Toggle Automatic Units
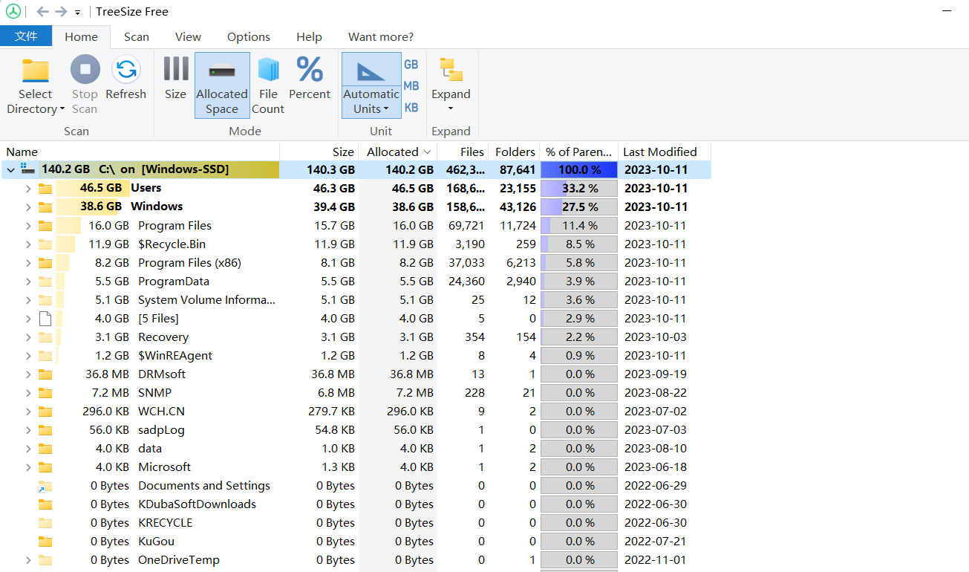The image size is (969, 572). (371, 85)
